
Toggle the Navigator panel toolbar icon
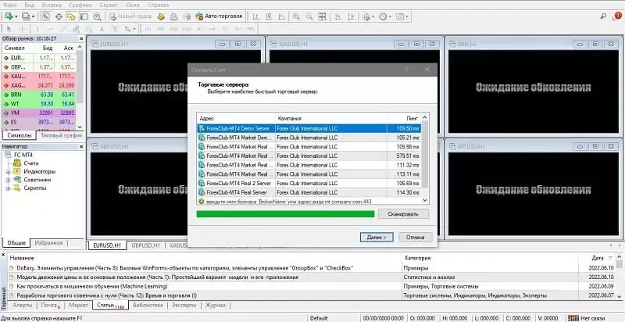[71, 16]
